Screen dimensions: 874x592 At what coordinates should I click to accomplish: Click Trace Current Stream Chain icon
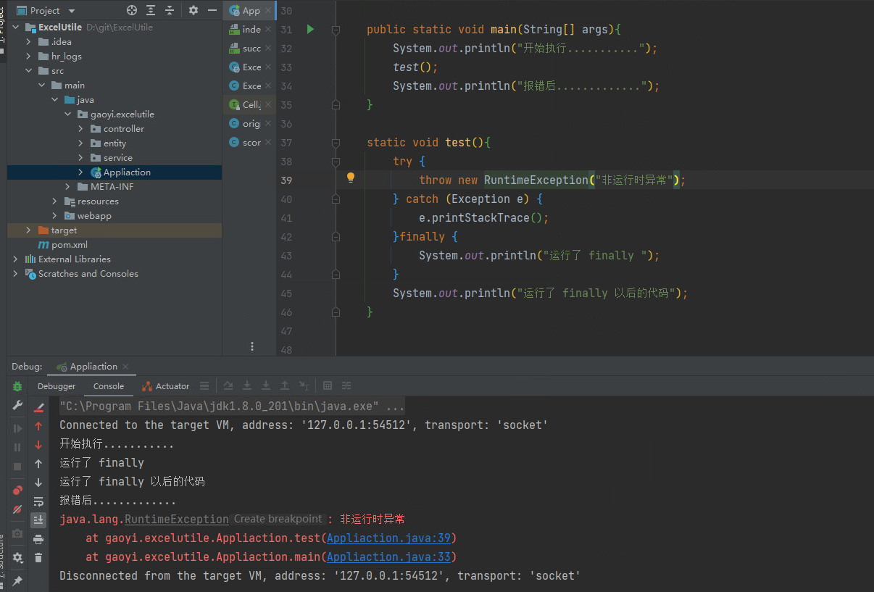[x=346, y=386]
